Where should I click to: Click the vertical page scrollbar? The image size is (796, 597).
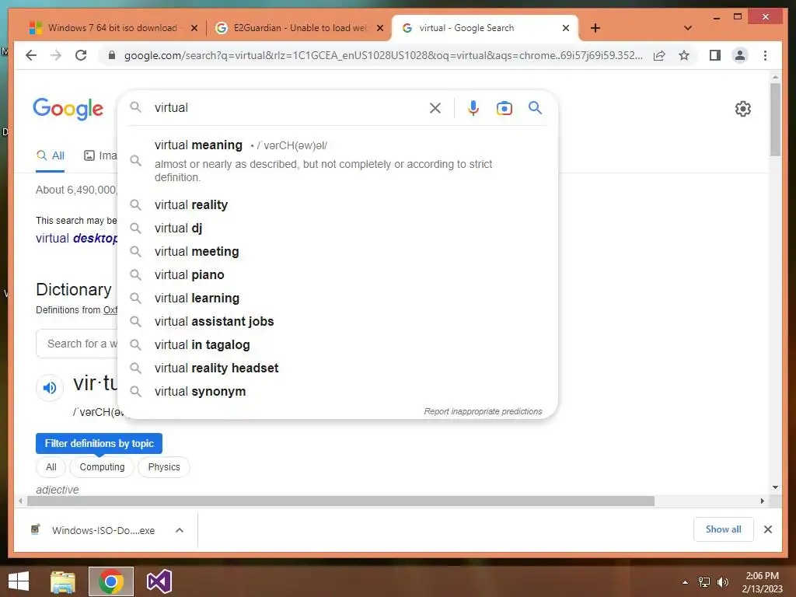[x=775, y=120]
